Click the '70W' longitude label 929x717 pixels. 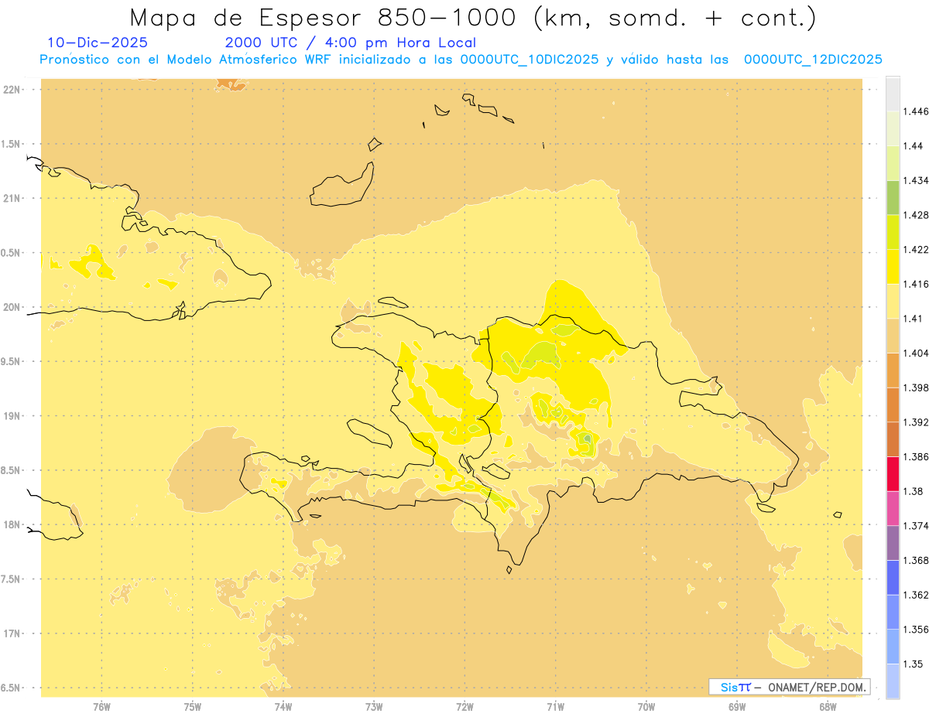pos(646,706)
